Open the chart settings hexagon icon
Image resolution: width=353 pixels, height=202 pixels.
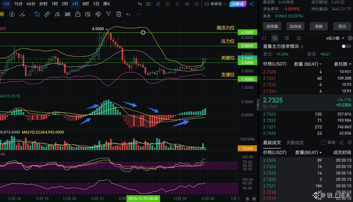click(x=187, y=4)
